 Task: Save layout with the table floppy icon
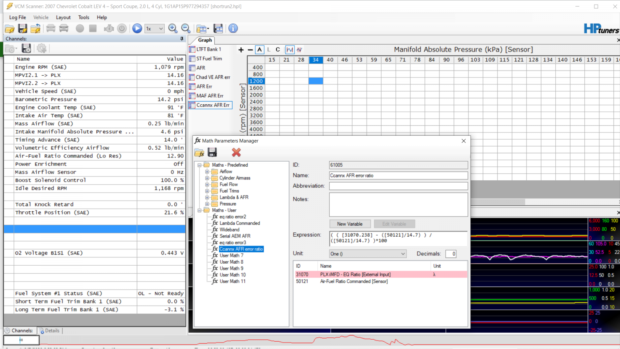[x=218, y=28]
